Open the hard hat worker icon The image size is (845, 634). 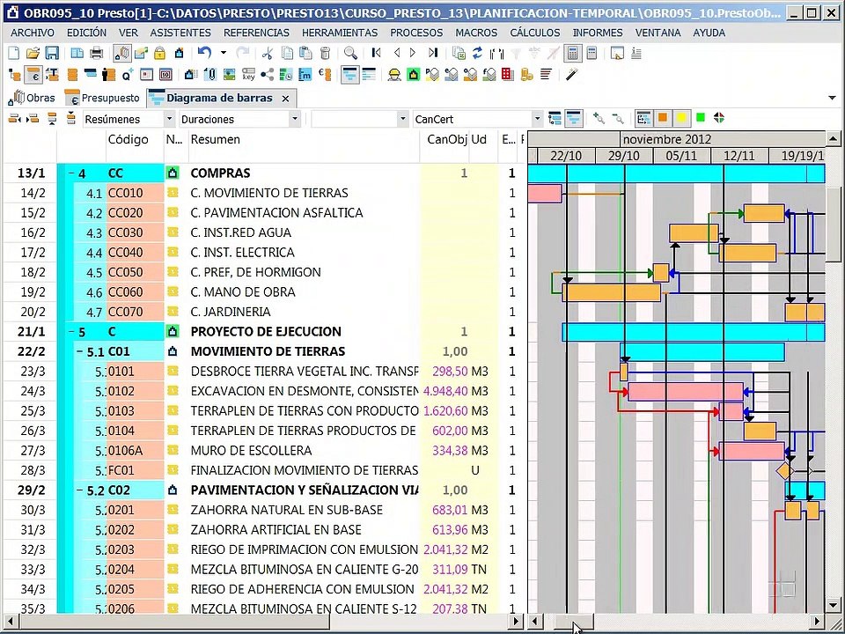394,74
